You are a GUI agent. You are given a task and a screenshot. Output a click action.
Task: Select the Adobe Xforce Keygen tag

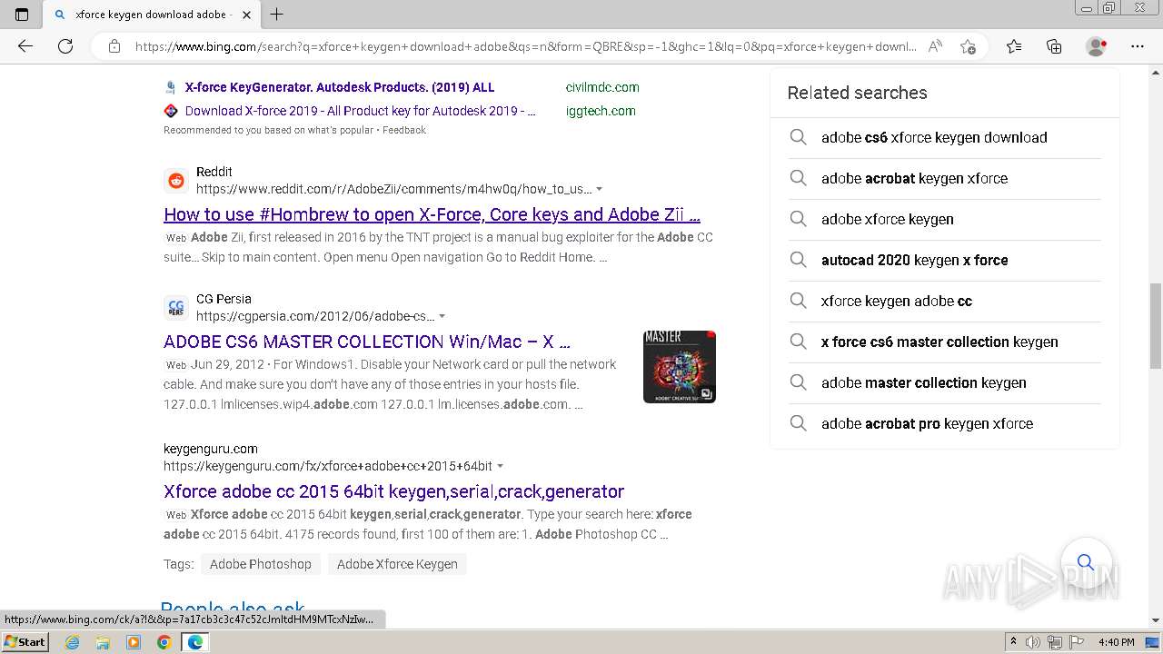[x=397, y=564]
